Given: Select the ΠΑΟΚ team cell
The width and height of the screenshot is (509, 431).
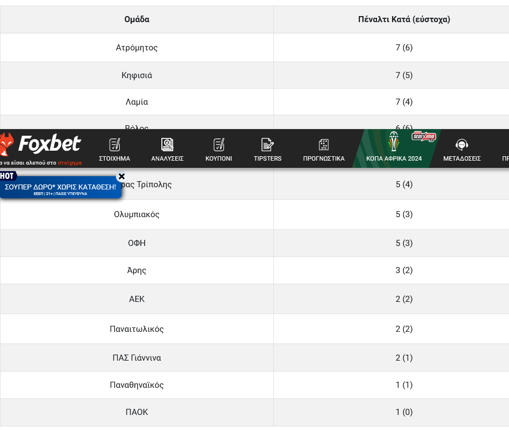Looking at the screenshot, I should click(136, 412).
